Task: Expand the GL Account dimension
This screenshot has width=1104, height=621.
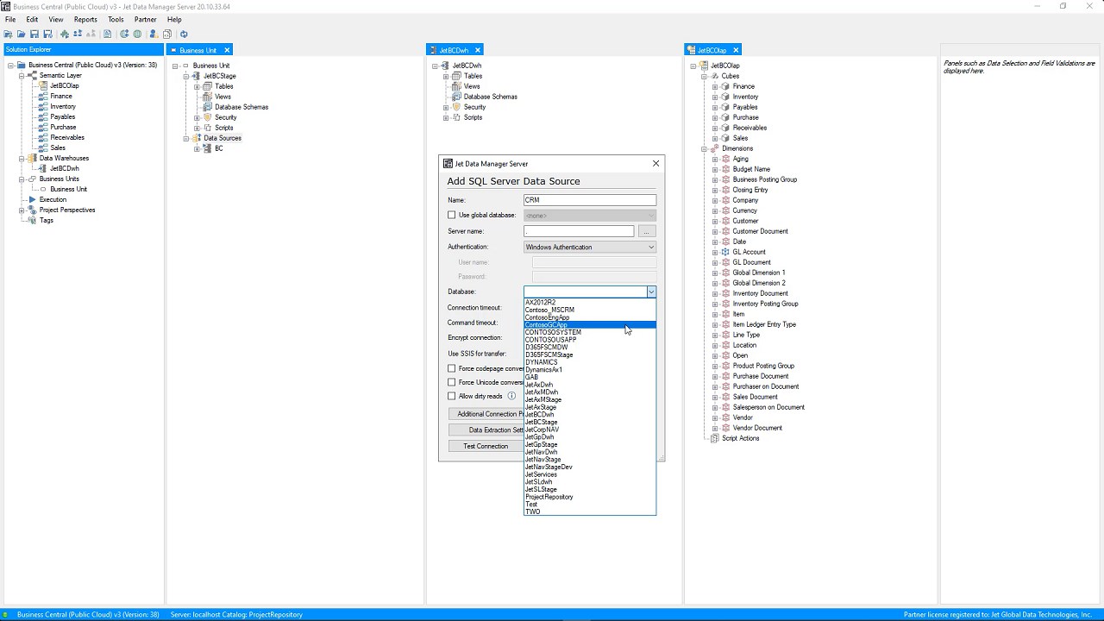Action: [x=714, y=252]
